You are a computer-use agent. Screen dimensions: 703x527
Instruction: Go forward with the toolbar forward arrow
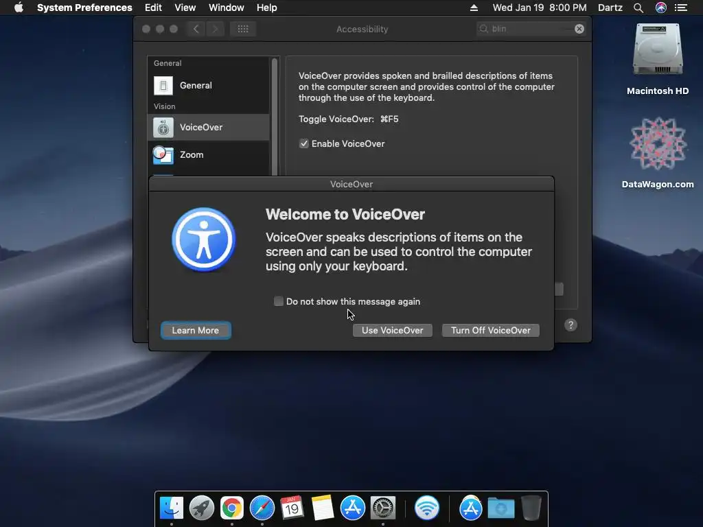tap(215, 29)
